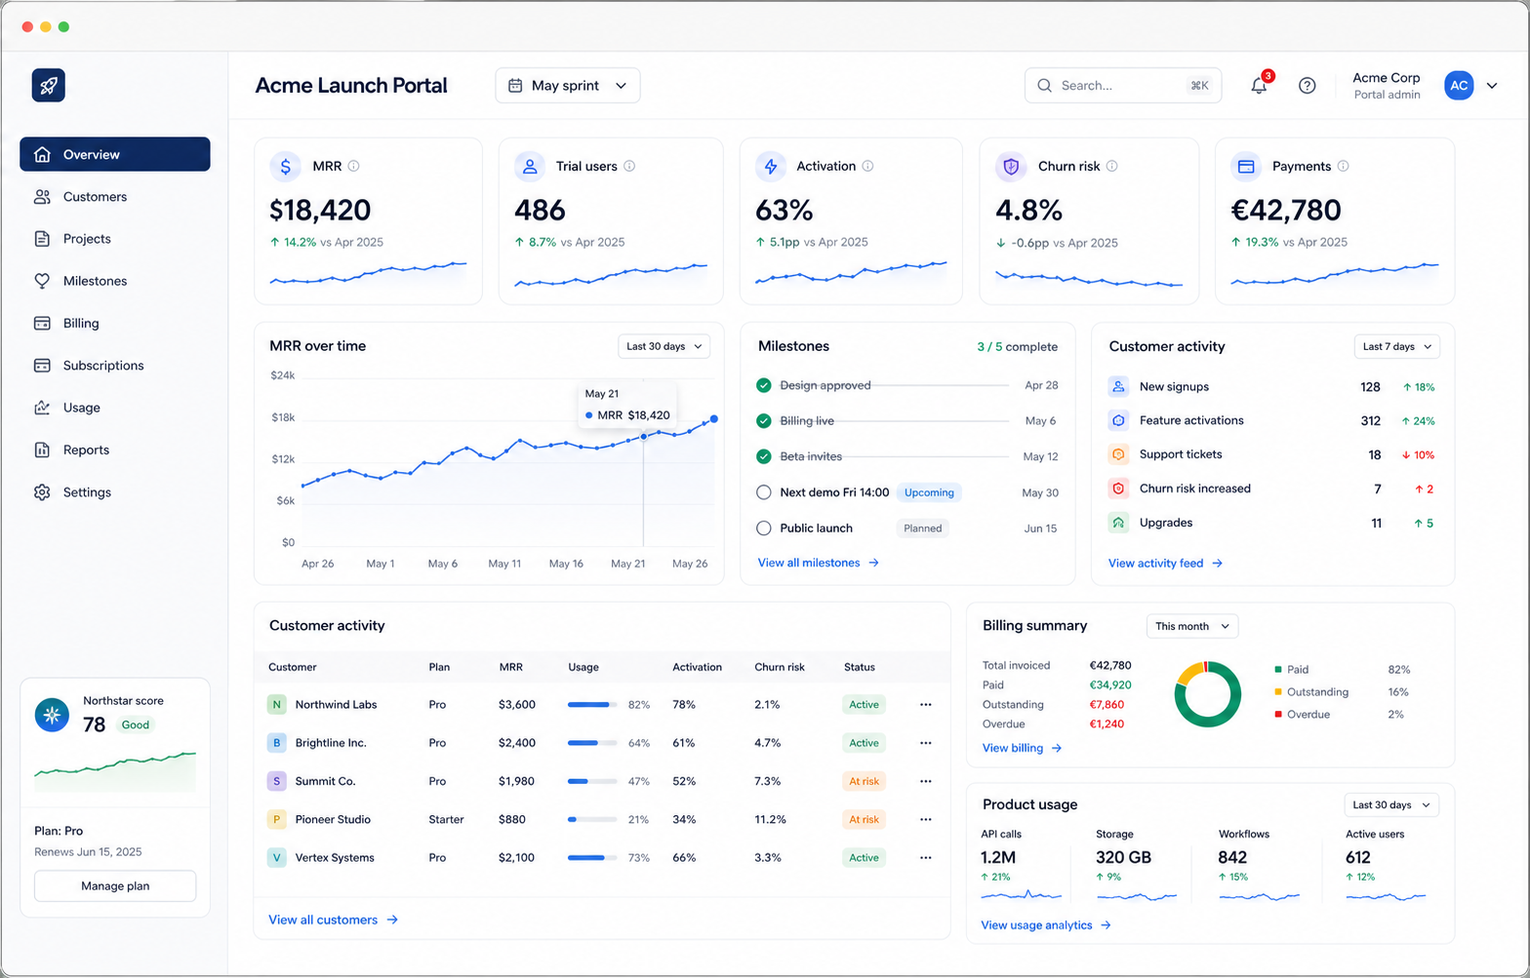Open more options for Summit Co. row

[x=925, y=781]
